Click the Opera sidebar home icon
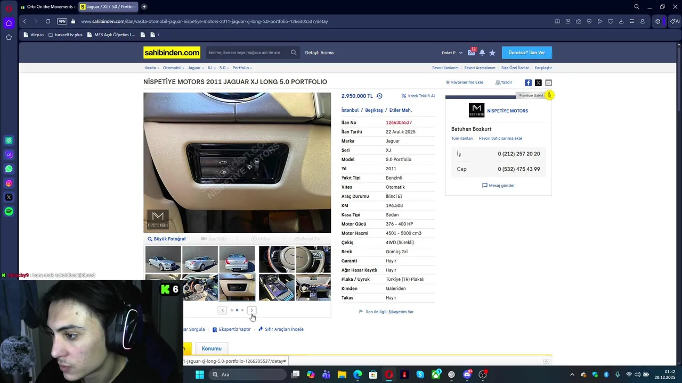 click(9, 23)
